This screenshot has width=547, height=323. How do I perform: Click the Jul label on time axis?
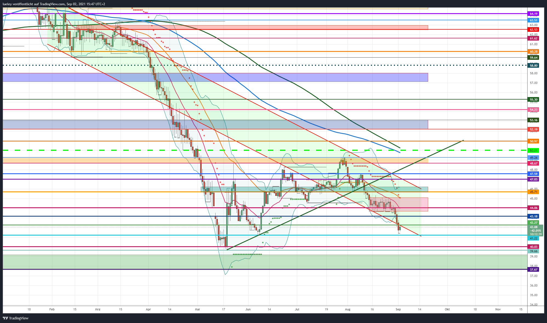297,309
